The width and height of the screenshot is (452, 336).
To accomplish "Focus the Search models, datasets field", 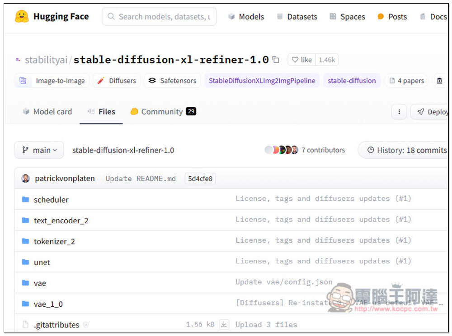I will [159, 17].
